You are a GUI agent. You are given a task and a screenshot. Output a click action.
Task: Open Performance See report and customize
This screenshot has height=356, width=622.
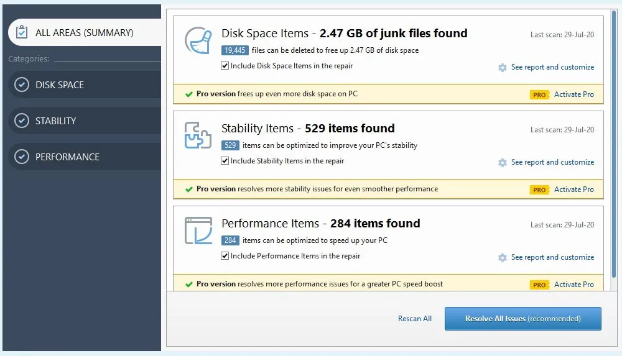tap(552, 257)
